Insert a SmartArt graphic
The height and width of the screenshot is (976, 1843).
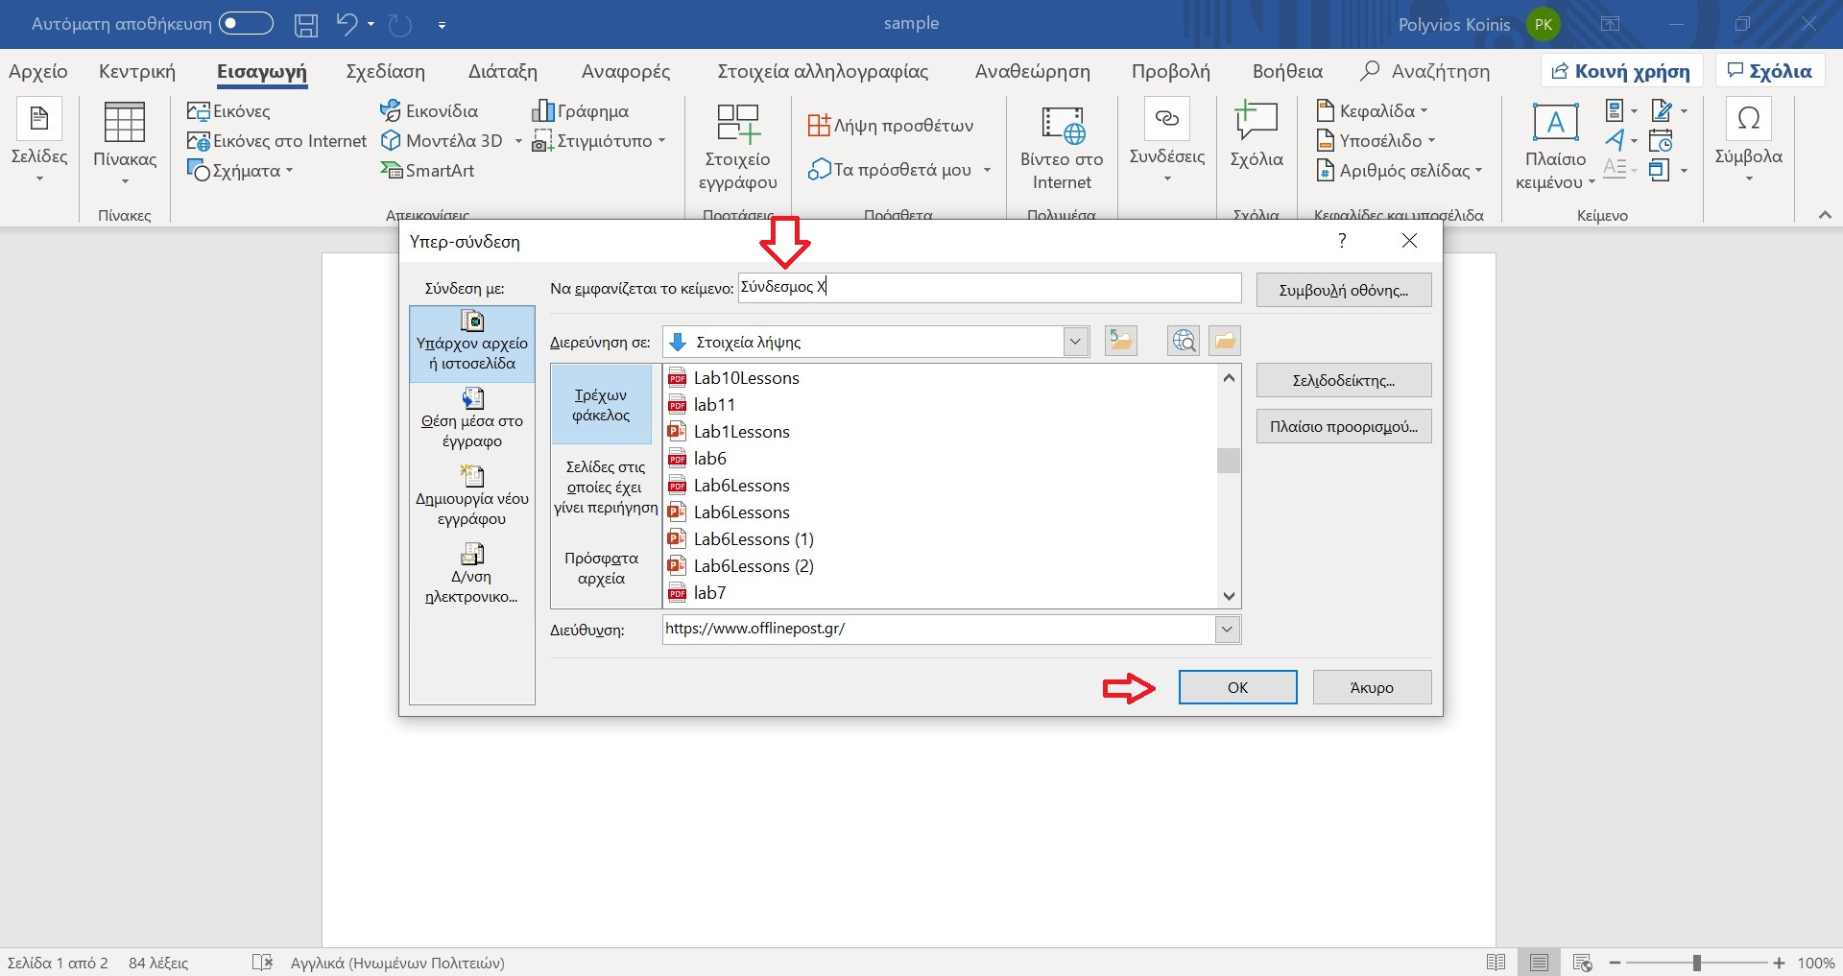(427, 171)
